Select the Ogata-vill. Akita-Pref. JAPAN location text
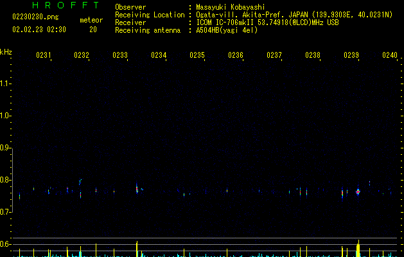Image resolution: width=404 pixels, height=257 pixels. [x=294, y=15]
